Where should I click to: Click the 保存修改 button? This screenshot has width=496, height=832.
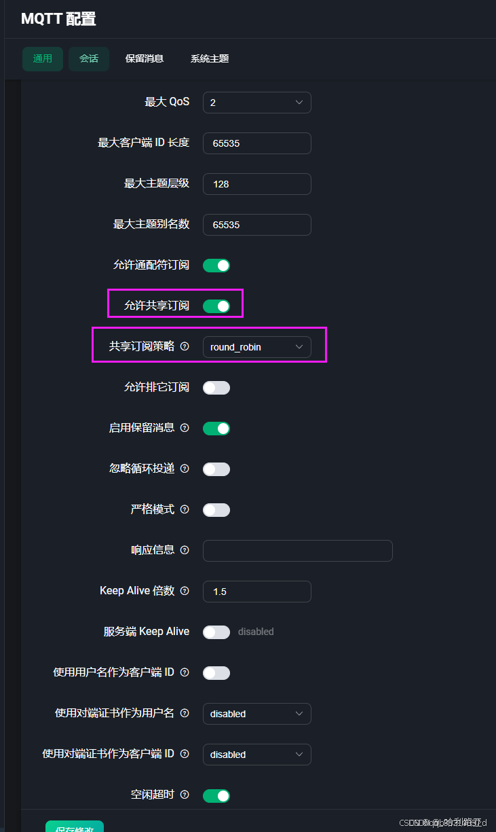pos(75,827)
